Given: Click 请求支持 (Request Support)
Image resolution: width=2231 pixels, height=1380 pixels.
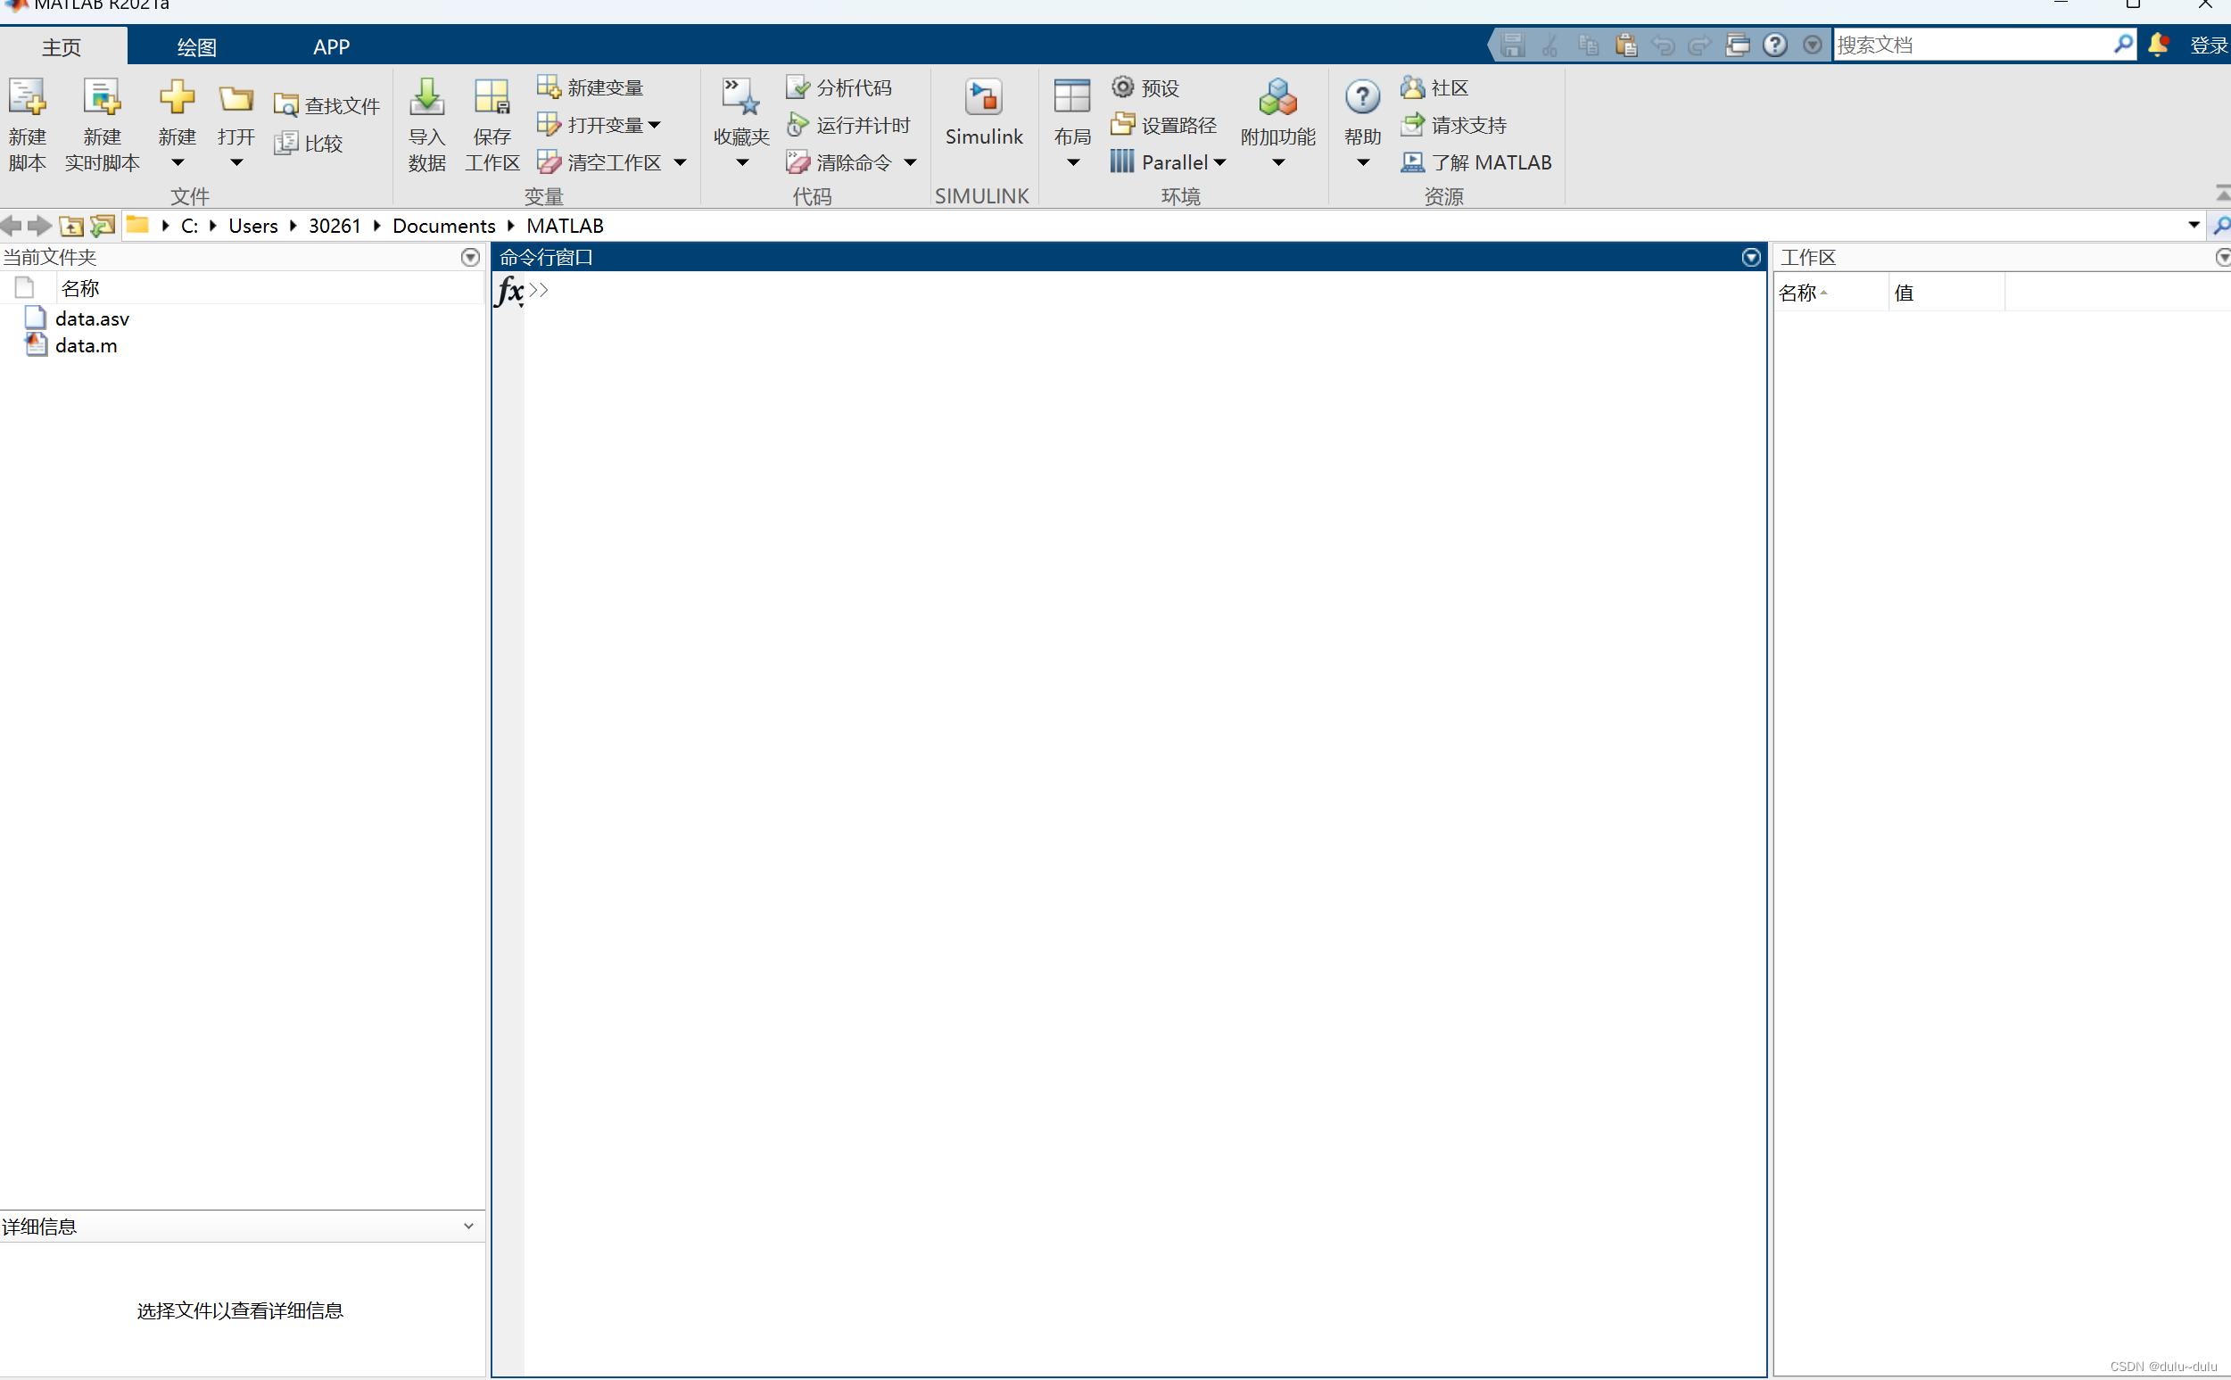Looking at the screenshot, I should [1453, 125].
